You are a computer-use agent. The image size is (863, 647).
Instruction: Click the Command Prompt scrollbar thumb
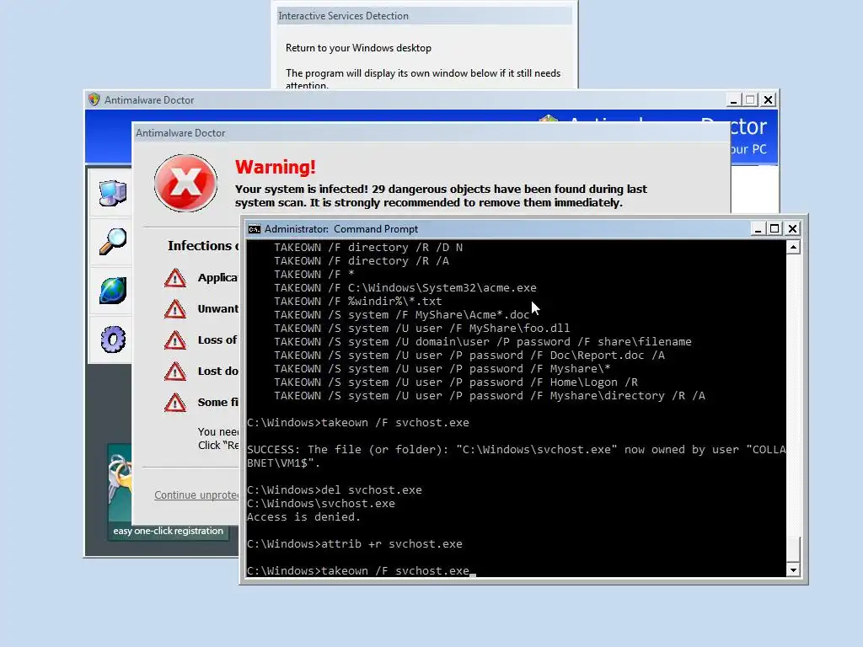pyautogui.click(x=793, y=548)
